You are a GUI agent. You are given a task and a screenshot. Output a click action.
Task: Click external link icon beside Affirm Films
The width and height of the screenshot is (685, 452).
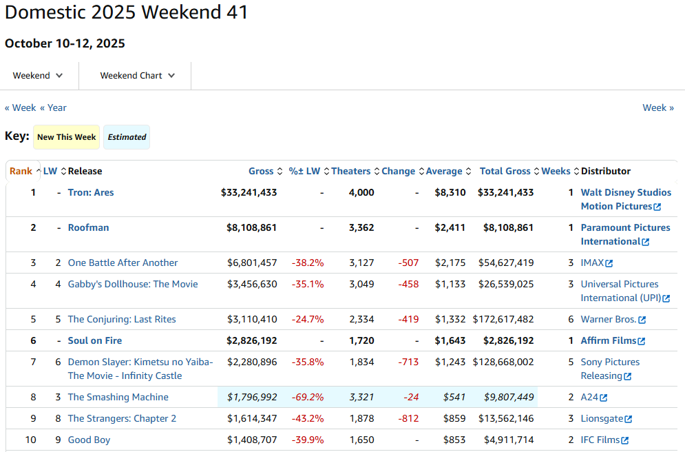pos(642,341)
